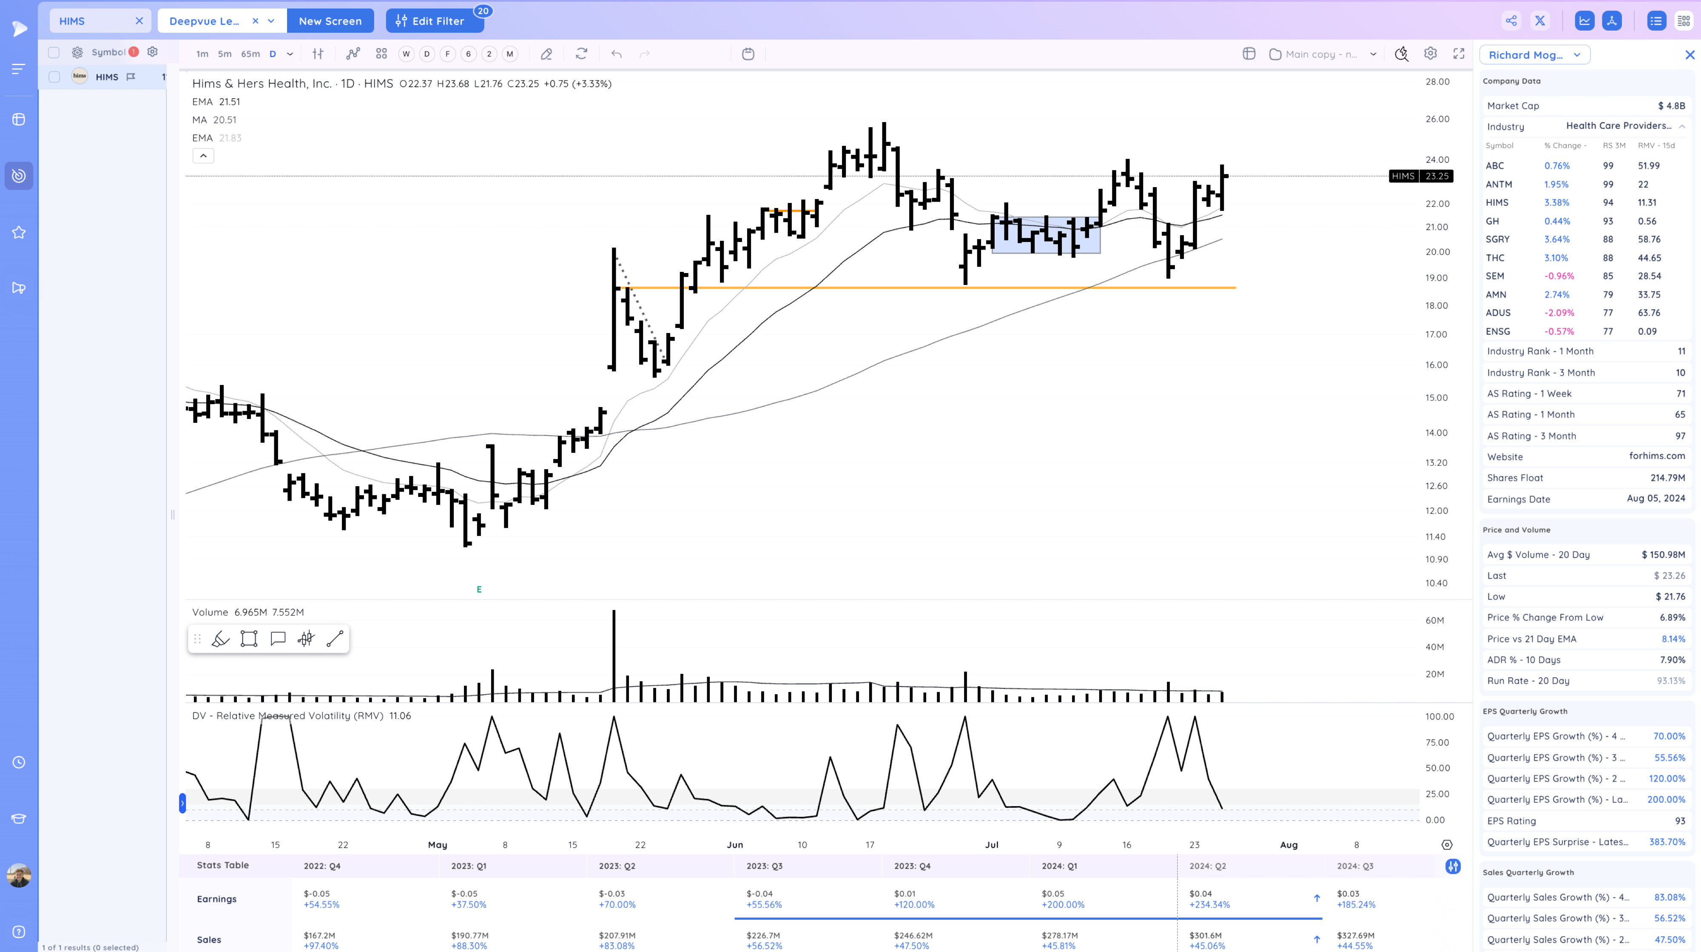The width and height of the screenshot is (1701, 952).
Task: Select the Monthly chart view
Action: coord(510,54)
